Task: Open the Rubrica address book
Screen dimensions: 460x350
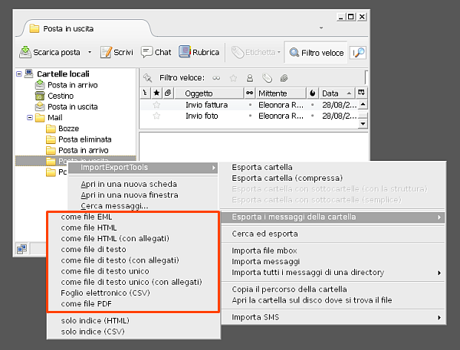Action: [x=199, y=52]
